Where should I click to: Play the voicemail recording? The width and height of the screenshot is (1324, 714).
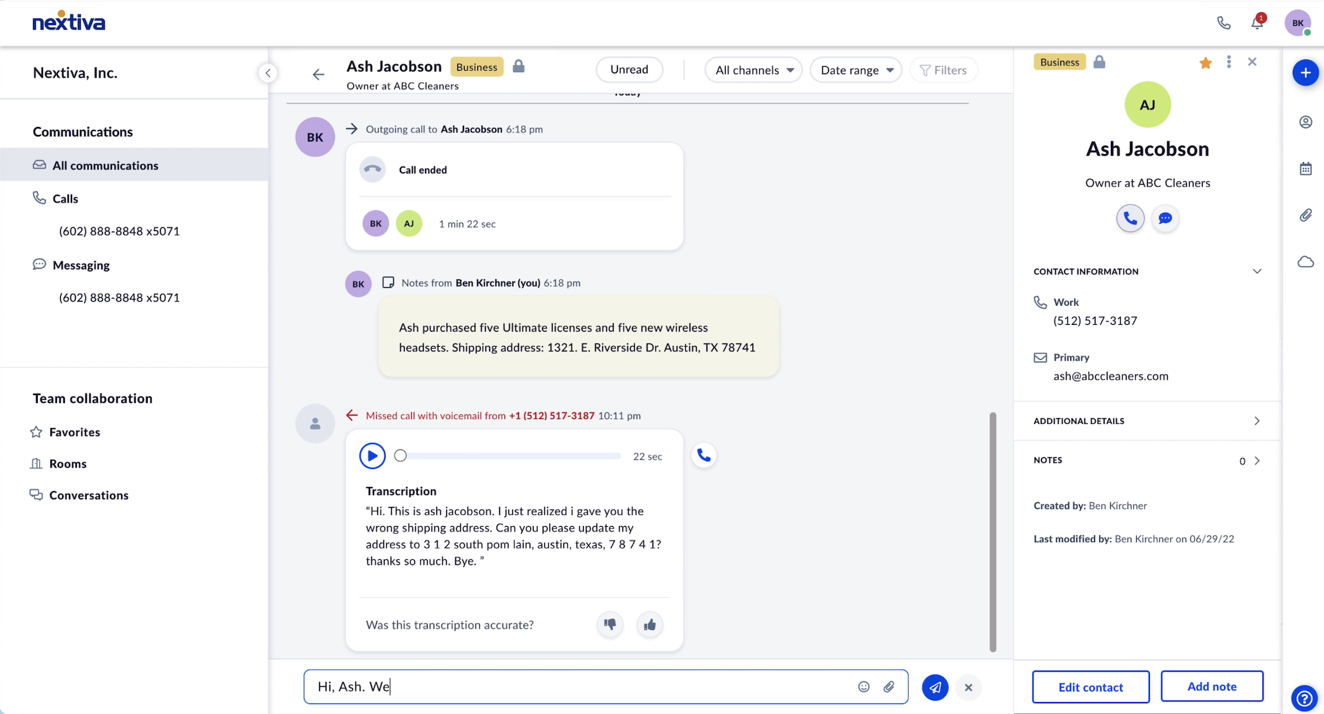click(373, 456)
